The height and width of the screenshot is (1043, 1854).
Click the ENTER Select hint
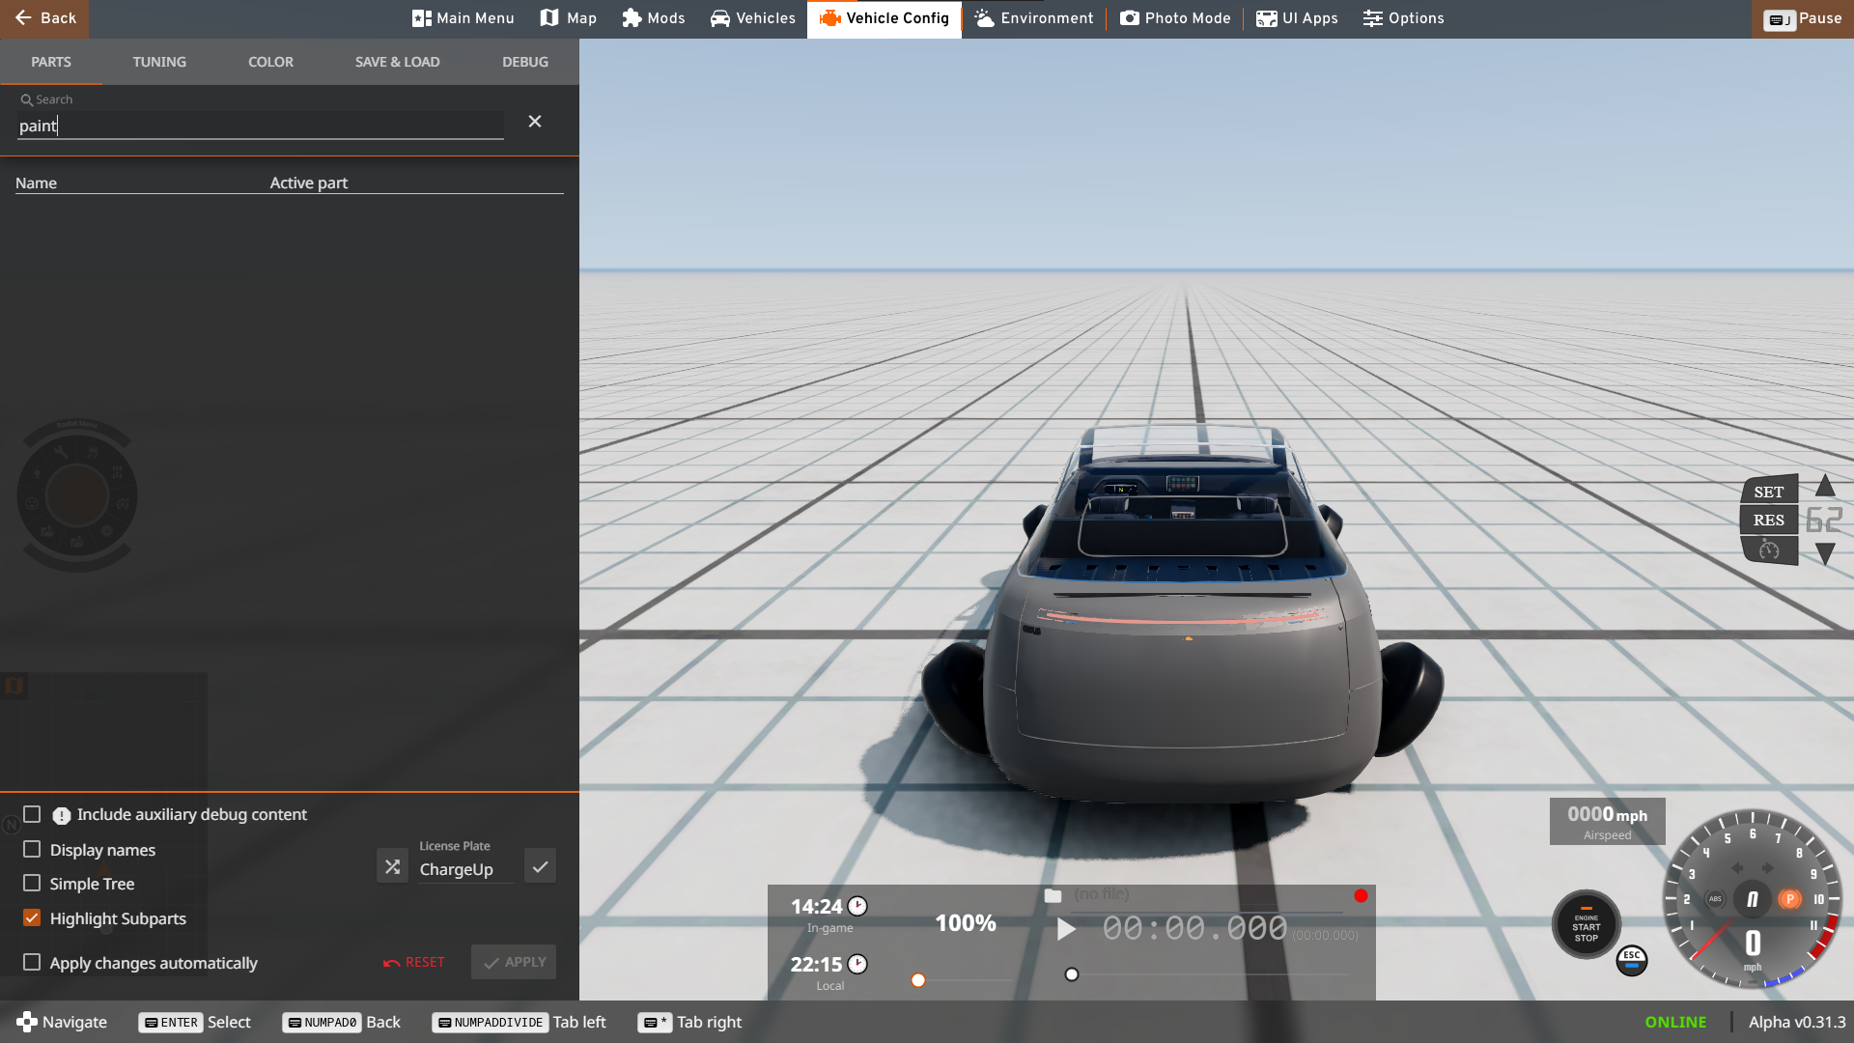(x=194, y=1022)
